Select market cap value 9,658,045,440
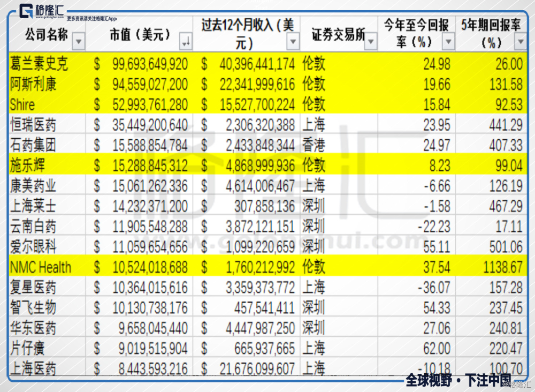Image resolution: width=535 pixels, height=392 pixels. [153, 328]
